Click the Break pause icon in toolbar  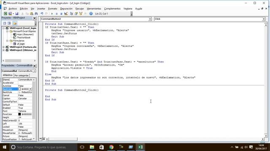tap(57, 13)
